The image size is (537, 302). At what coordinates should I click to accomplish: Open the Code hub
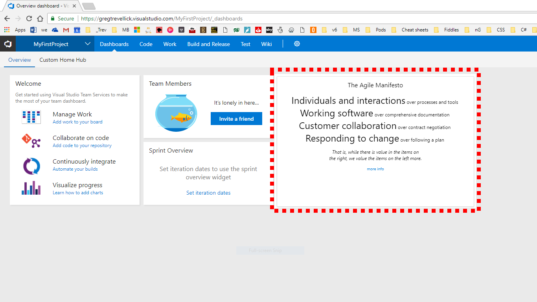pyautogui.click(x=146, y=44)
